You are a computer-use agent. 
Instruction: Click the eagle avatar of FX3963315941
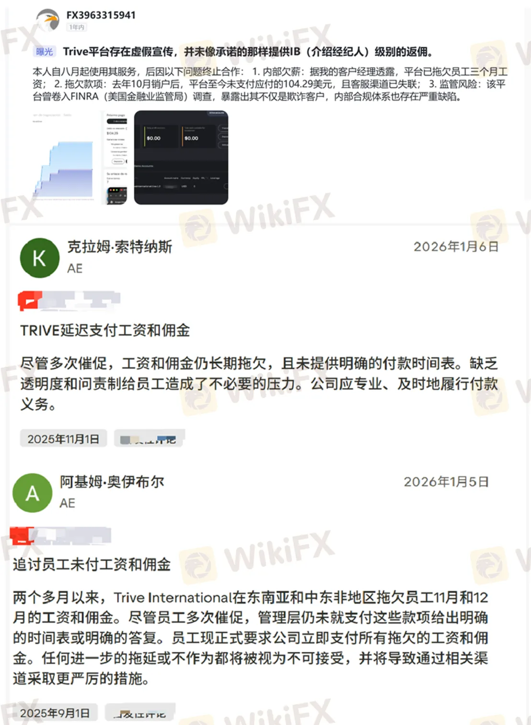click(47, 20)
